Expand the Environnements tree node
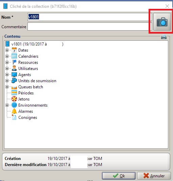Screen dimensions: 173x181 click(x=7, y=105)
